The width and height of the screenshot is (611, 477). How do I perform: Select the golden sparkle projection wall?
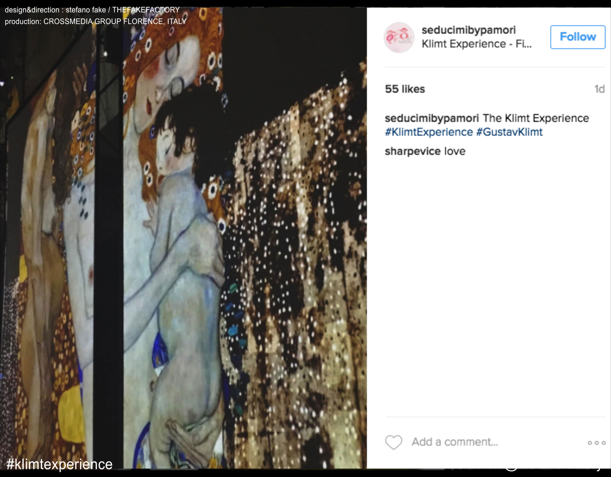point(298,268)
